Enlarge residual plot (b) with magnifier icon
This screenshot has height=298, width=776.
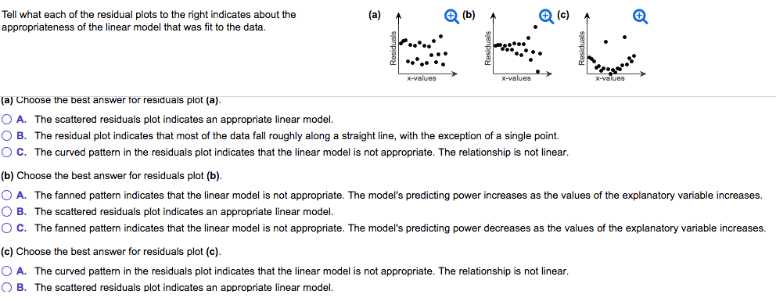(545, 16)
